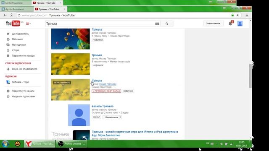Open the yellow flowers трінька thumbnail

tap(70, 64)
